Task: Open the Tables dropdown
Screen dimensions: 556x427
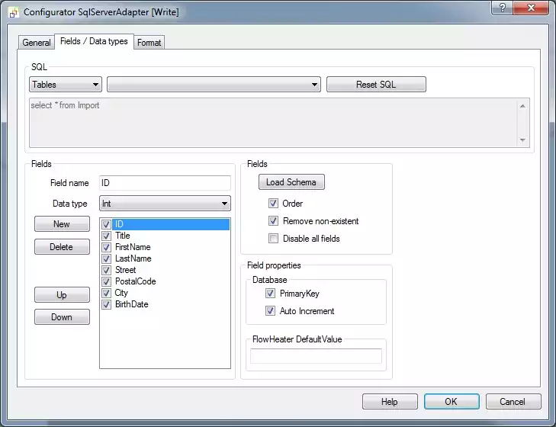Action: click(x=66, y=85)
